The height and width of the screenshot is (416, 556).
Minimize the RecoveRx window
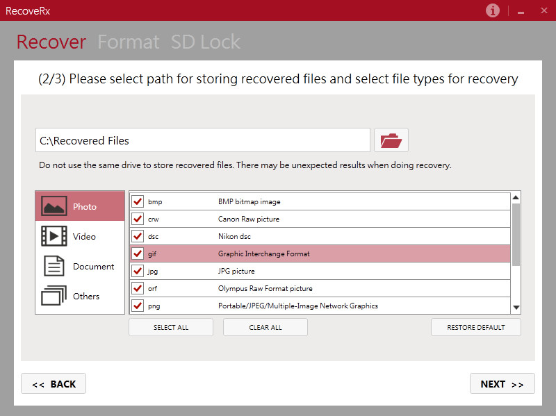(521, 11)
